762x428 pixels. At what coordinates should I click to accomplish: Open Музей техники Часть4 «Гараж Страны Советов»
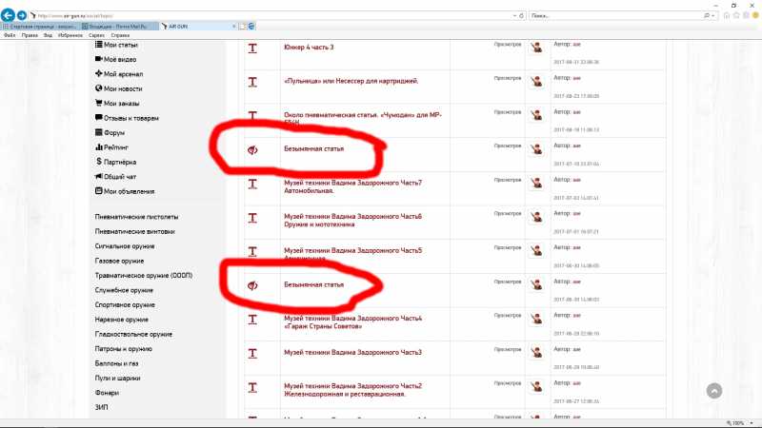click(352, 322)
